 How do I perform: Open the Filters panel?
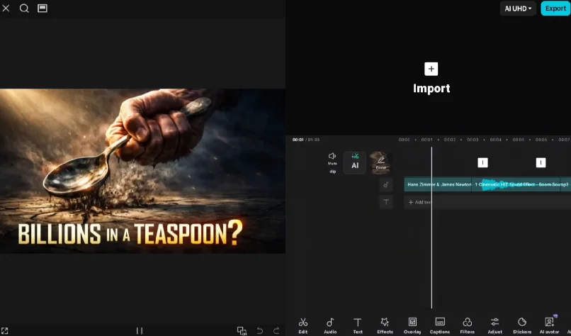[x=468, y=325]
